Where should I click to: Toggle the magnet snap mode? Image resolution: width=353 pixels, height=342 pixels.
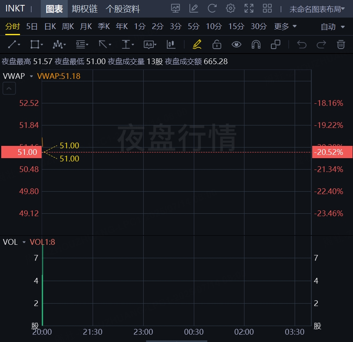click(x=256, y=44)
